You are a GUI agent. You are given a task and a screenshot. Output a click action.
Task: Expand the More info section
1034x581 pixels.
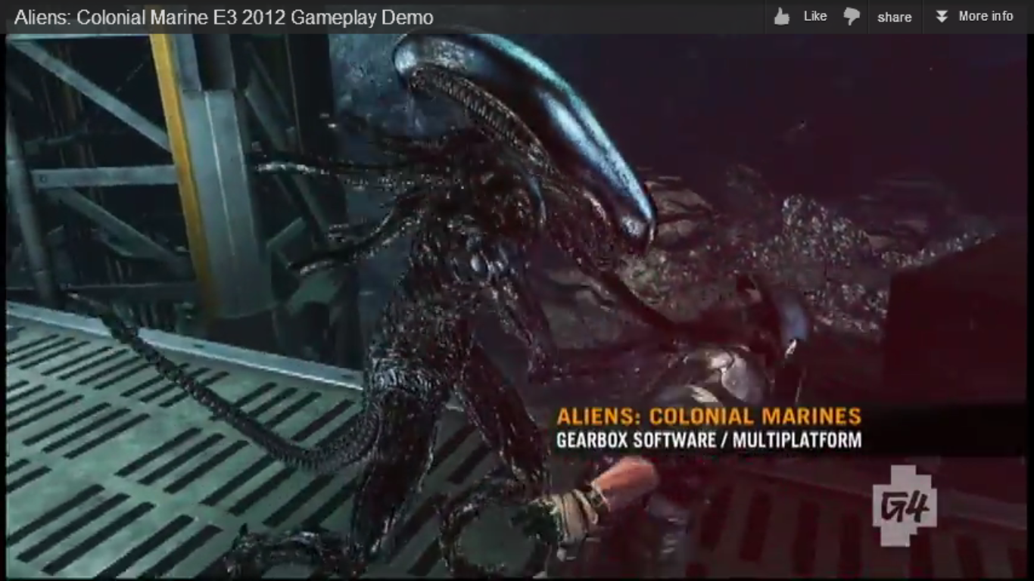(x=986, y=16)
